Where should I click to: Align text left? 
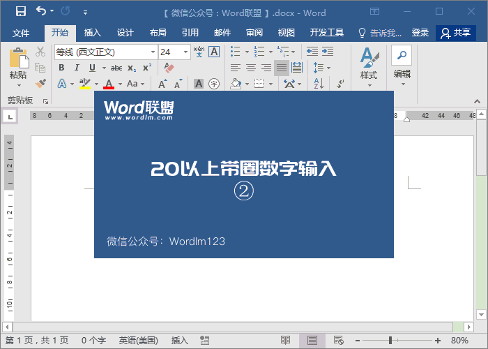236,68
